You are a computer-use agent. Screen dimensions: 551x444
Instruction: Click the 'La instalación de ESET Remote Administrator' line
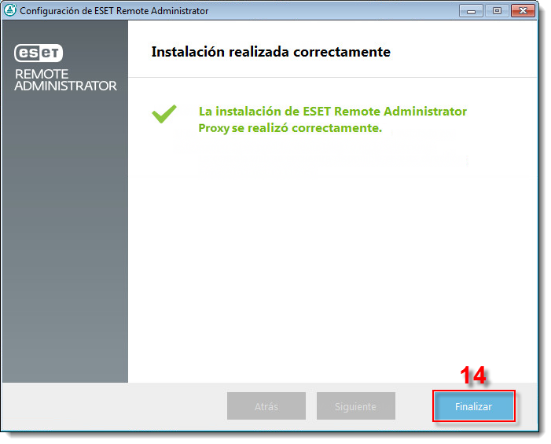click(x=332, y=112)
